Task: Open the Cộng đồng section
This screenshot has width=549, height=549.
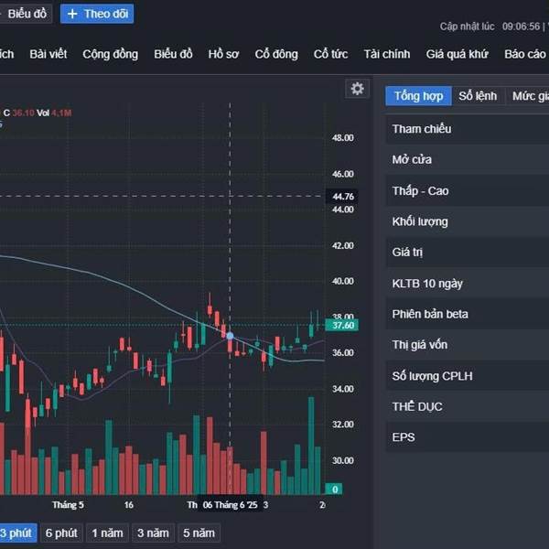Action: (x=111, y=54)
